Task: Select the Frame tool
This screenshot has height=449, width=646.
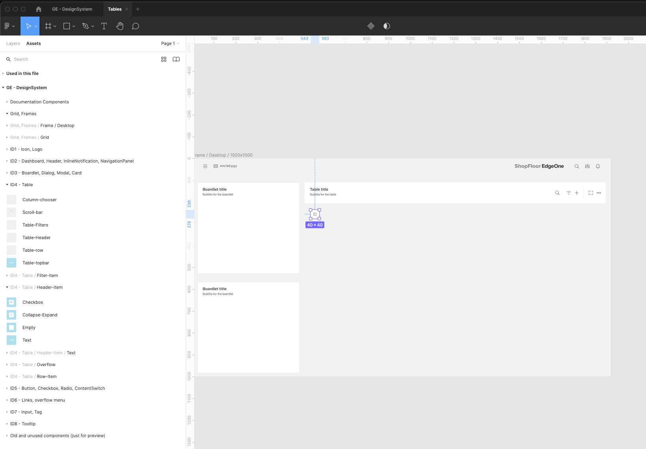Action: point(48,26)
